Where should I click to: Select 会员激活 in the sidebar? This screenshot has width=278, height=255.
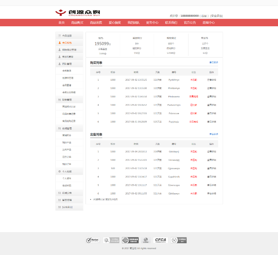[67, 70]
